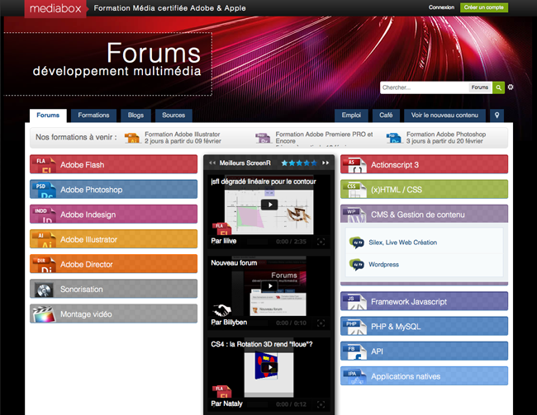Expand the Montage vidéo forum category
The width and height of the screenshot is (537, 415).
(x=114, y=314)
